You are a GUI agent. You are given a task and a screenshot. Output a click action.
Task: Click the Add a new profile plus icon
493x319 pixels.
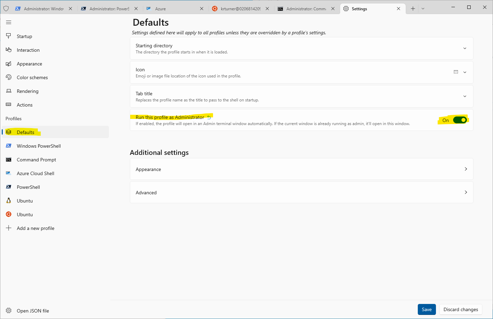(x=9, y=228)
